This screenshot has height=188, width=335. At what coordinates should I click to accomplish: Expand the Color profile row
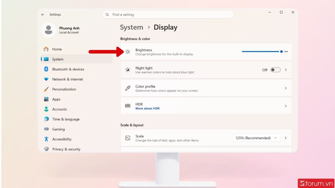click(286, 88)
